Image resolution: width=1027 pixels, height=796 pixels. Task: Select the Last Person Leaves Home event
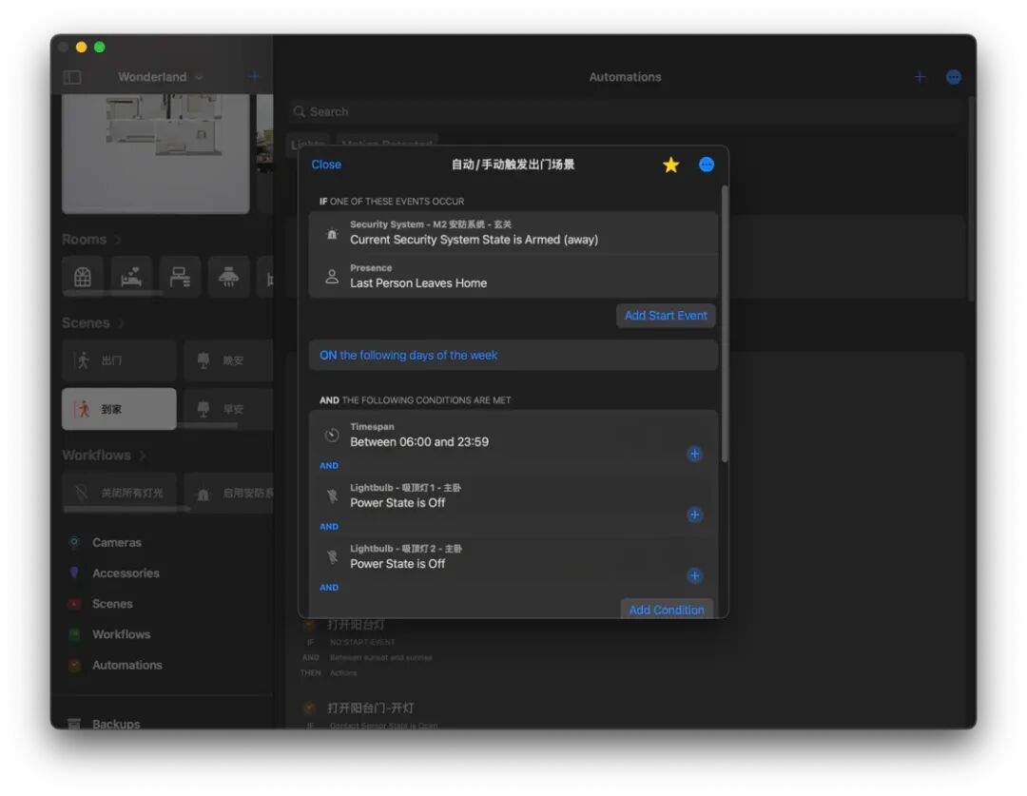(513, 277)
